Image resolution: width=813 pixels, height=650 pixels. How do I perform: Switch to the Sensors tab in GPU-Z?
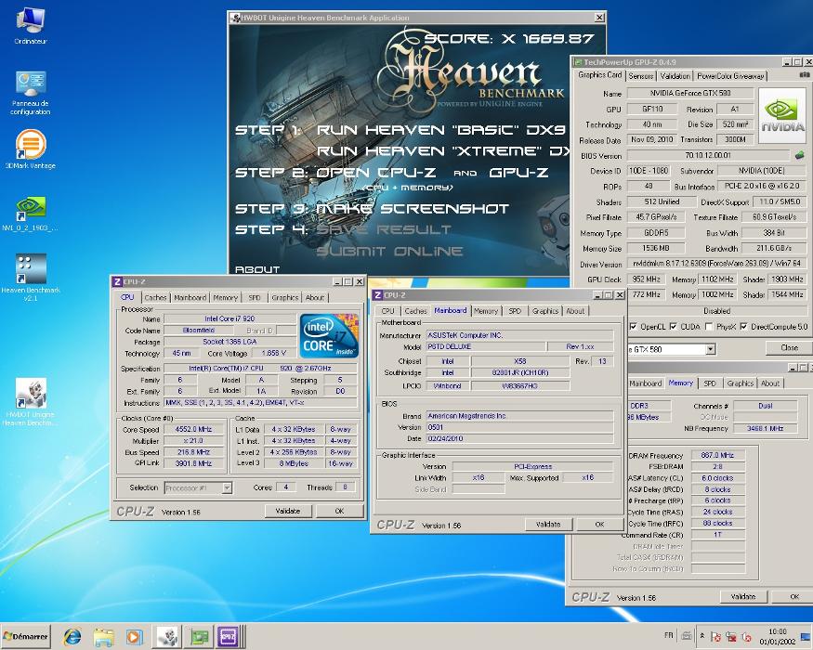coord(641,75)
